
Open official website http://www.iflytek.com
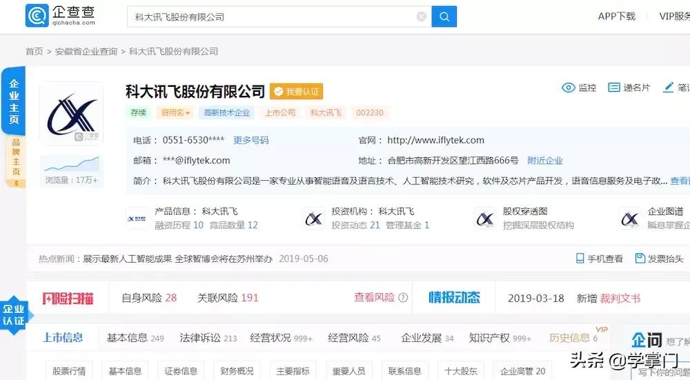[435, 140]
